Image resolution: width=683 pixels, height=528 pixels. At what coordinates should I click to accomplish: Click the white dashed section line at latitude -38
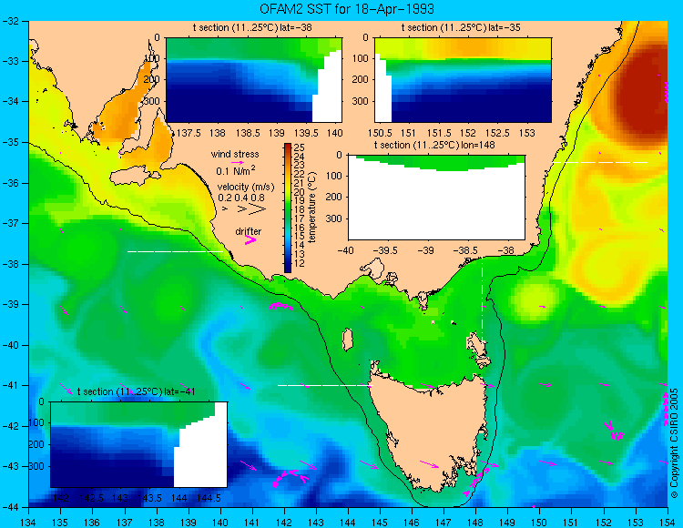click(175, 251)
